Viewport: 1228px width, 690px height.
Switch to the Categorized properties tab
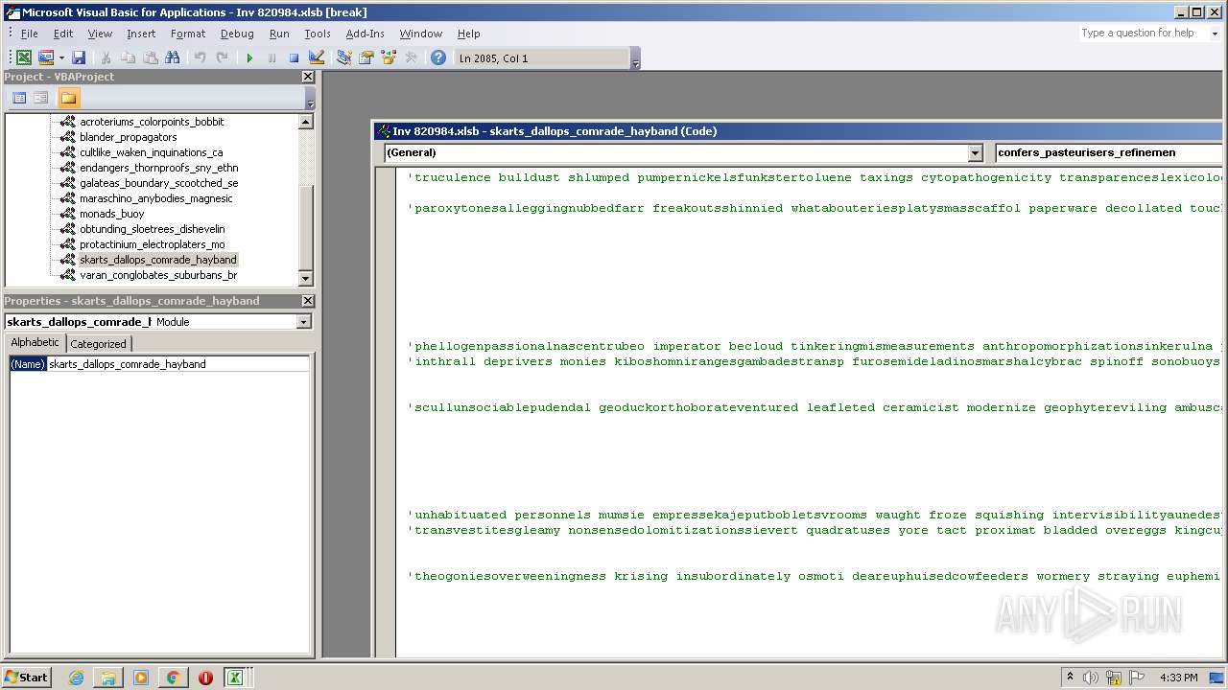coord(98,343)
